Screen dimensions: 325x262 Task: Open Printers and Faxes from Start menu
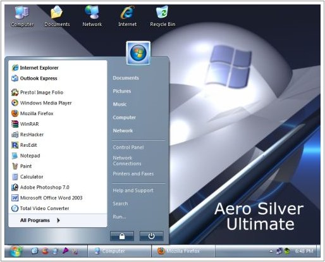coord(133,173)
